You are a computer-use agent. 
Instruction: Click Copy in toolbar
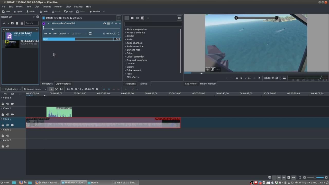[x=68, y=12]
